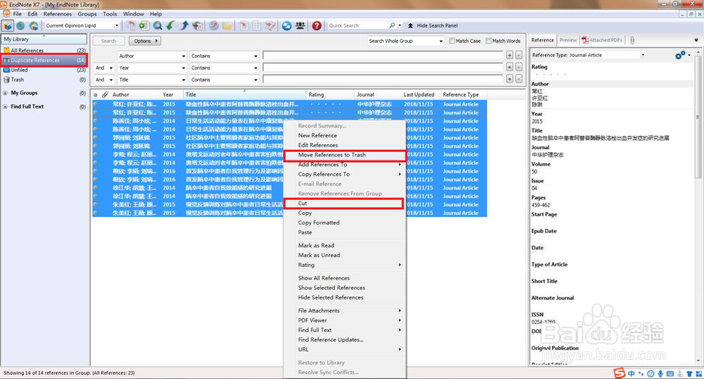Click Return to Word Processor icon
Viewport: 704px width, 379px height.
point(270,25)
